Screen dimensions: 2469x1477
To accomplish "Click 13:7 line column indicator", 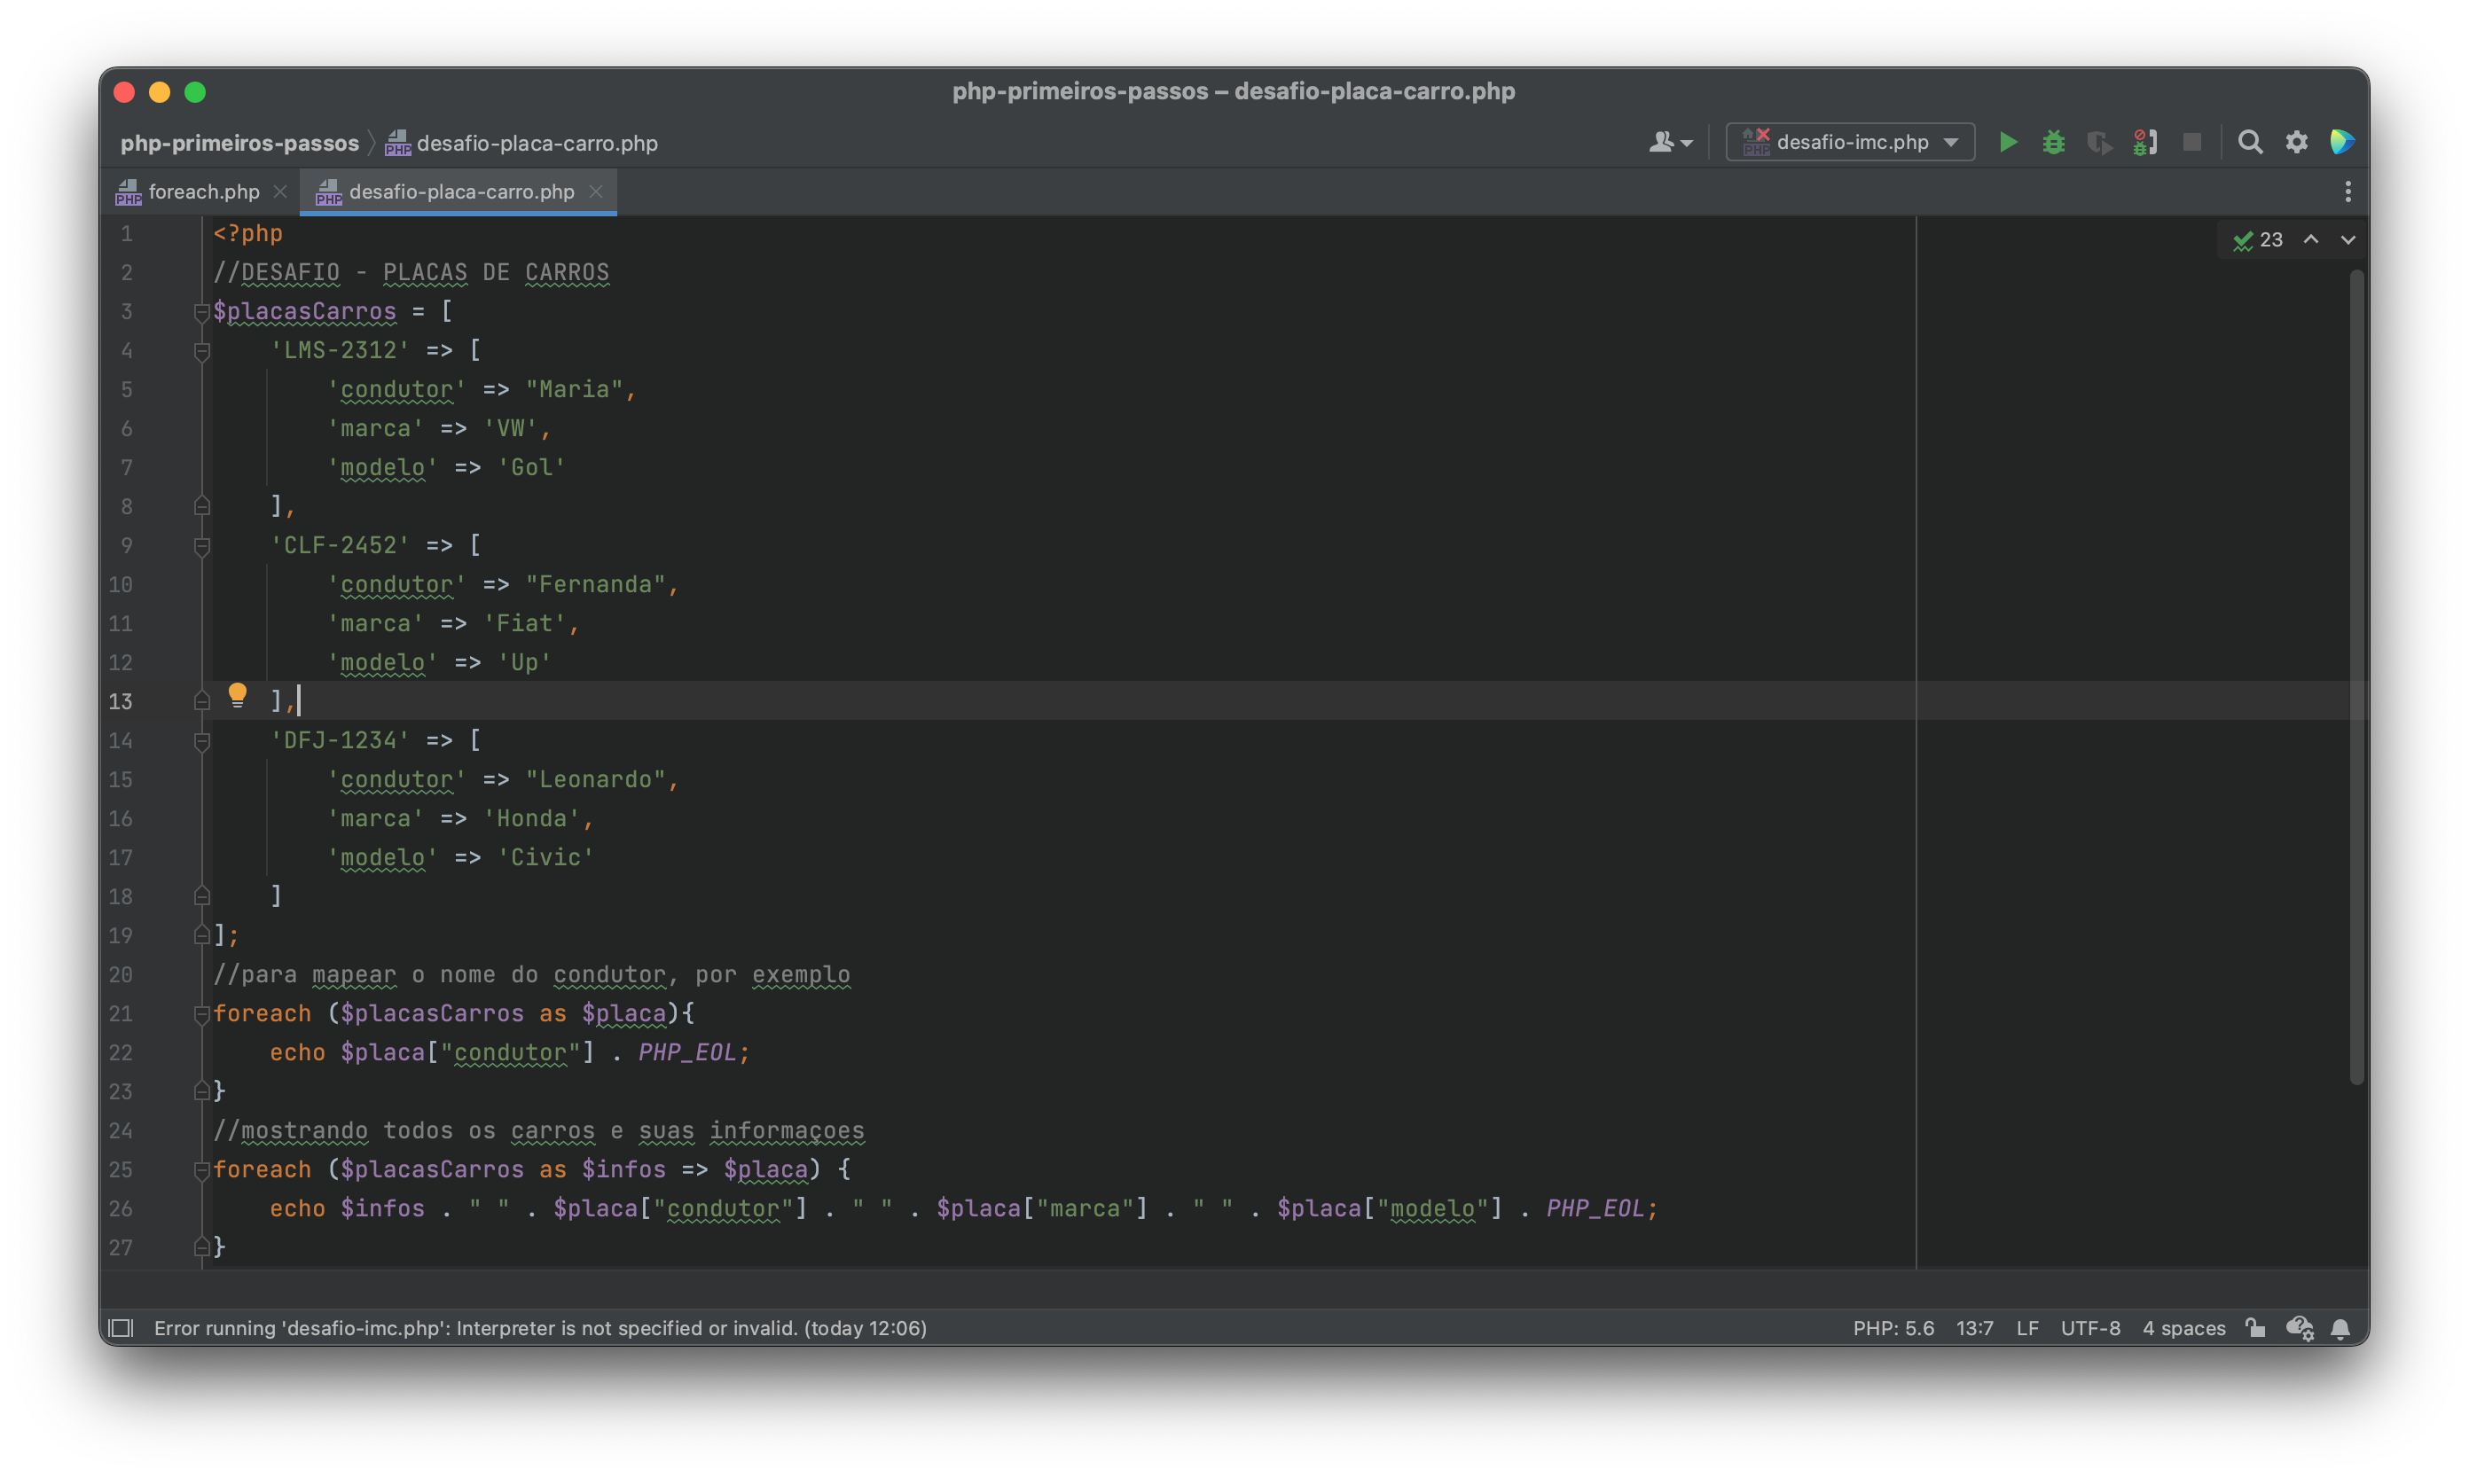I will pyautogui.click(x=1974, y=1328).
